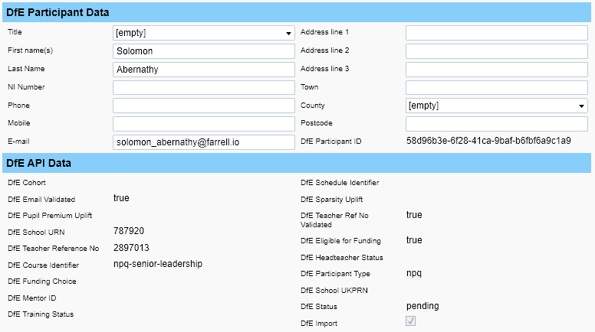Click the First name(s) field containing Solomon

click(x=203, y=51)
